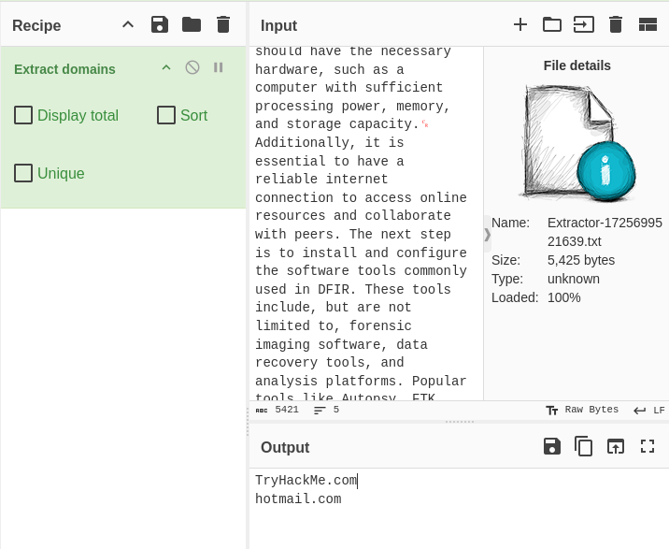Click the file thumbnail in File details
This screenshot has height=549, width=669.
click(576, 143)
